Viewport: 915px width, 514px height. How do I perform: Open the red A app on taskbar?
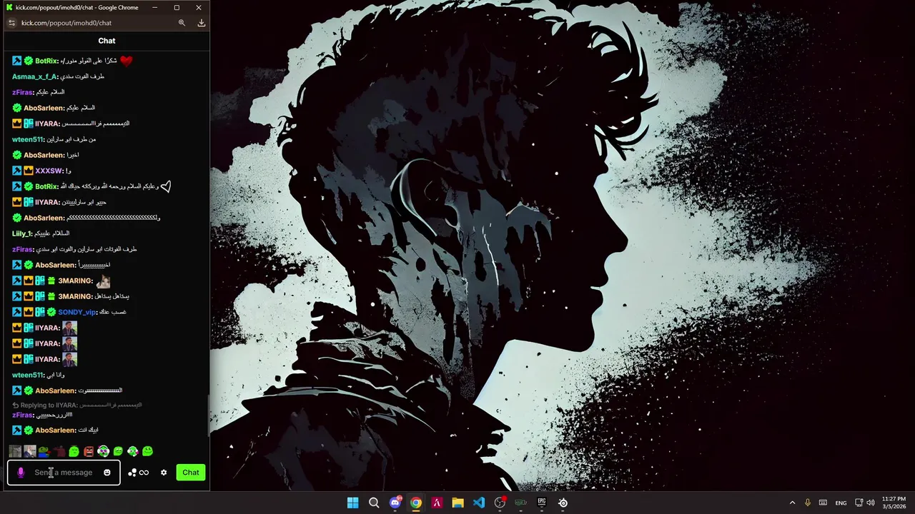(437, 503)
